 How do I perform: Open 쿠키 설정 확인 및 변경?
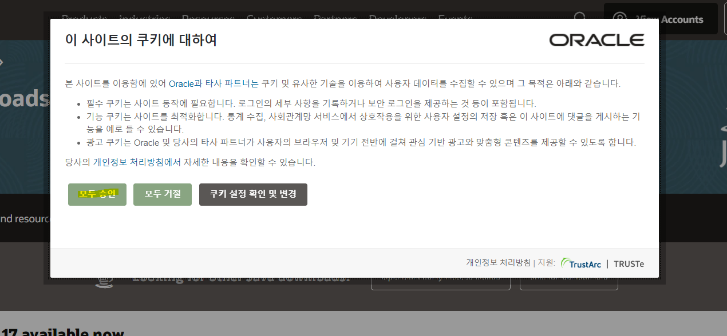coord(253,194)
